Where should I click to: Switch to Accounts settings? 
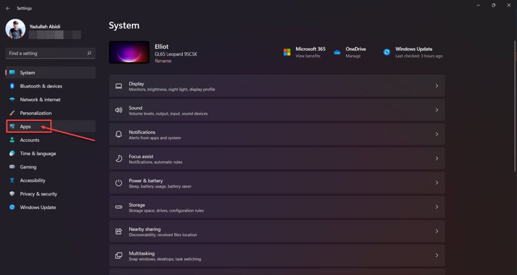50,140
